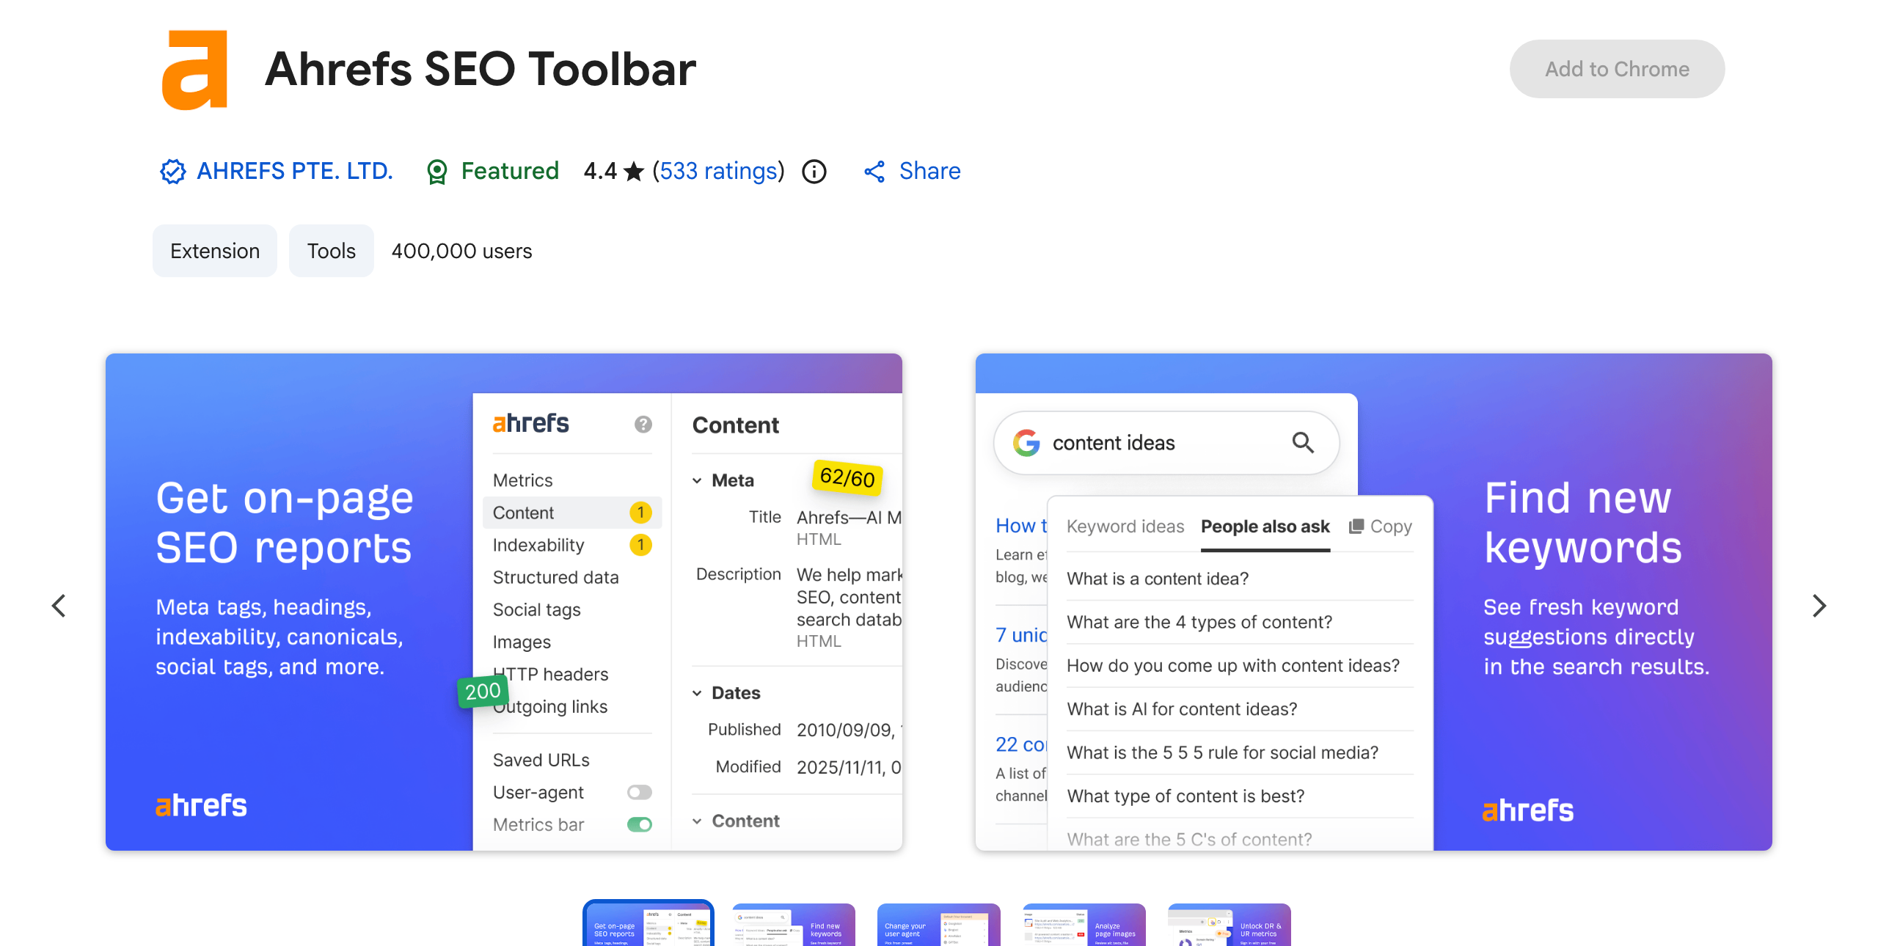This screenshot has height=946, width=1878.
Task: Click the green 200 status badge
Action: (x=483, y=692)
